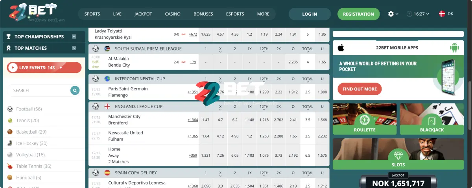472x188 pixels.
Task: Open the Bonuses menu
Action: click(203, 14)
